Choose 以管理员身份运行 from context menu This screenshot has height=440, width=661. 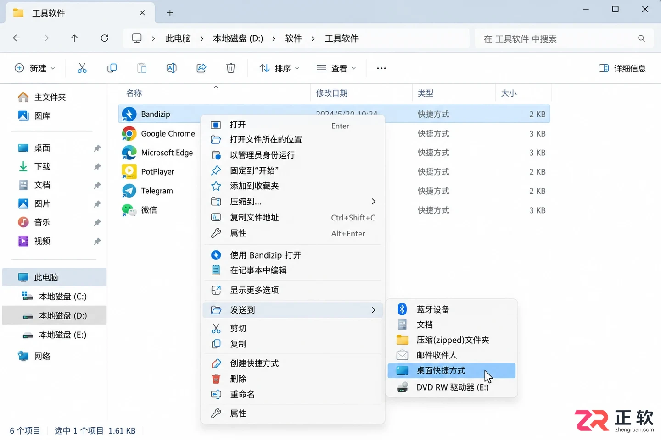click(x=293, y=155)
